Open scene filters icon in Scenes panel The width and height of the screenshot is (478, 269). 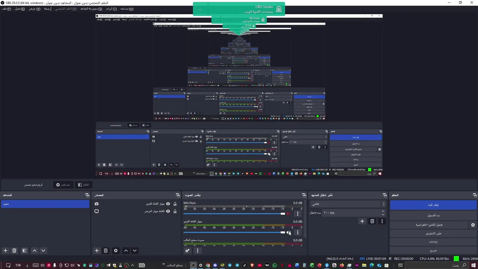click(24, 251)
